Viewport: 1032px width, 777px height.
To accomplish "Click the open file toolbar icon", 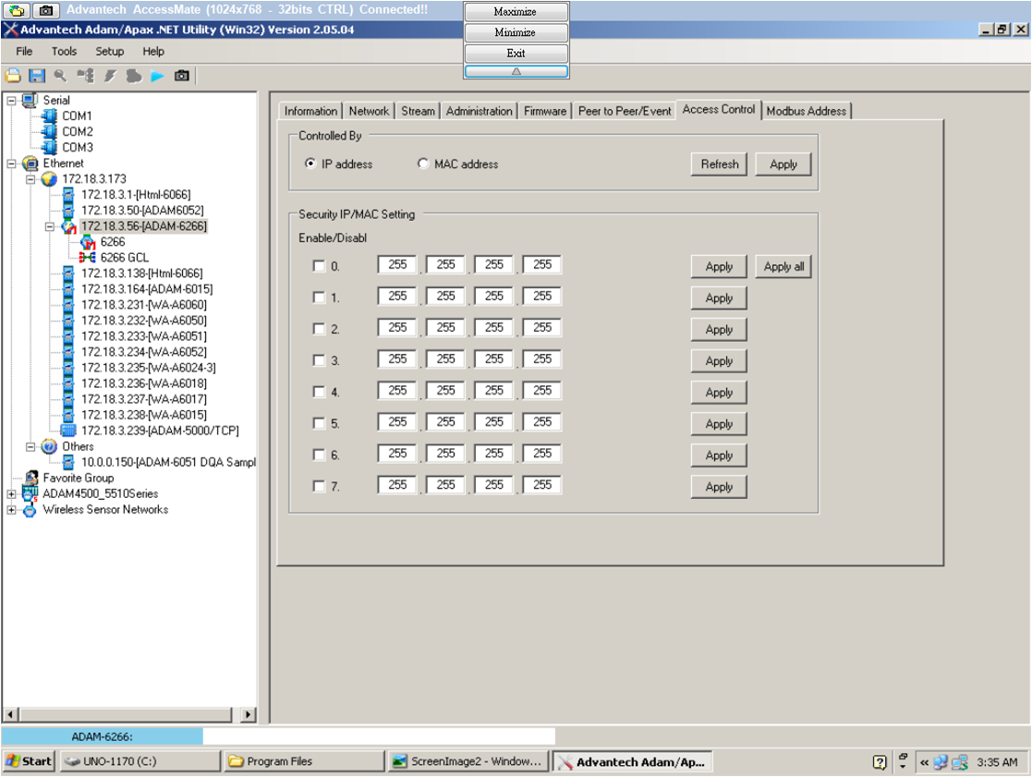I will 13,77.
